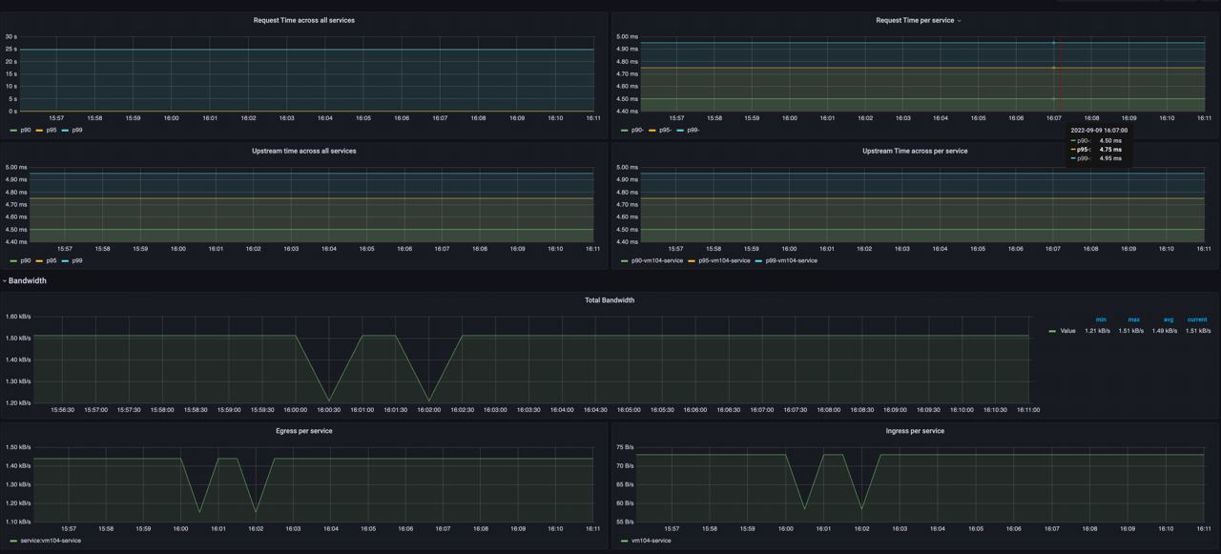Open color picker for p99-vm104-service blue swatch
The image size is (1221, 554).
759,260
